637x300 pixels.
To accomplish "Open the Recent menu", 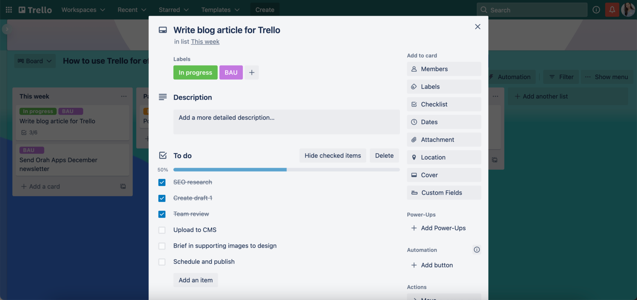I will pyautogui.click(x=131, y=9).
